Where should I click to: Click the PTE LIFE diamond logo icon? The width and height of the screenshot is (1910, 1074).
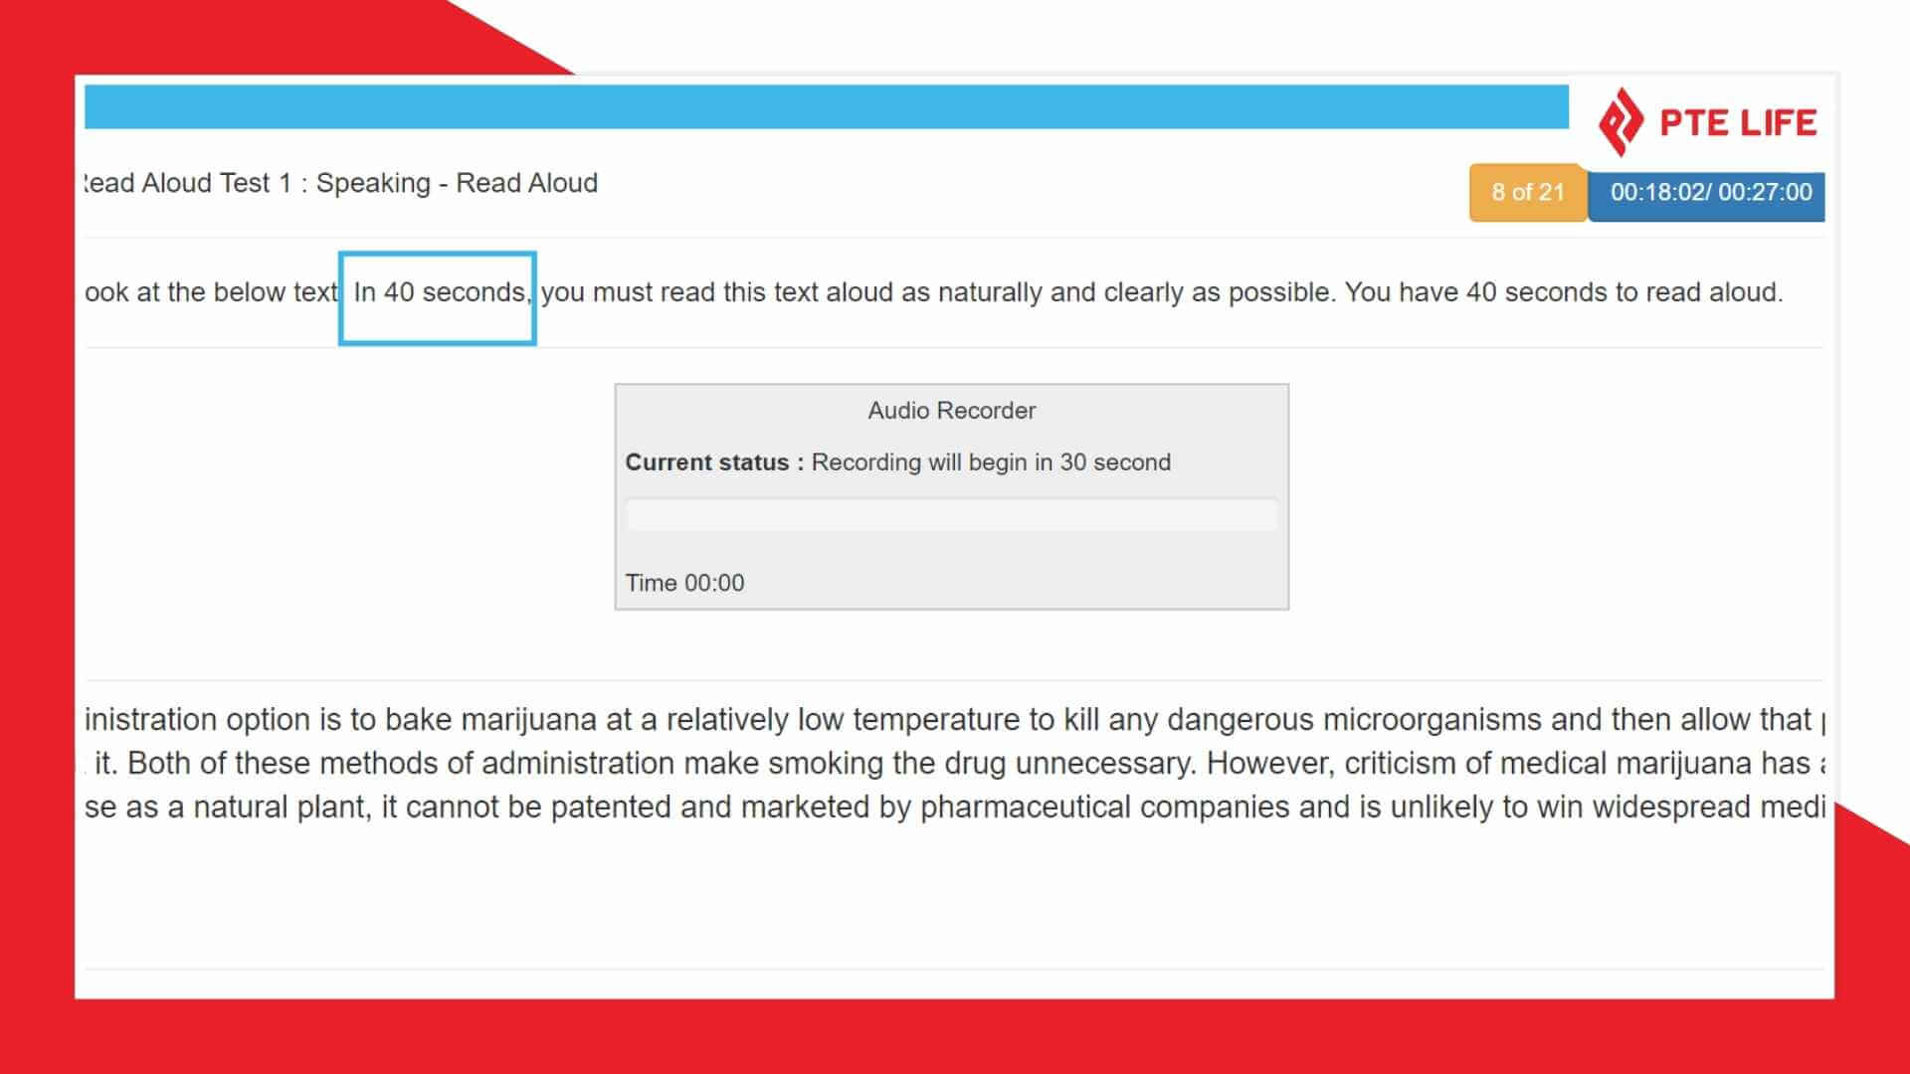click(1621, 122)
